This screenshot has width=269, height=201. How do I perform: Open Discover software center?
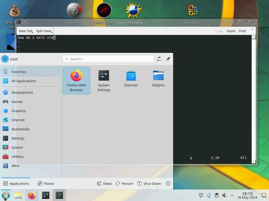[x=131, y=81]
